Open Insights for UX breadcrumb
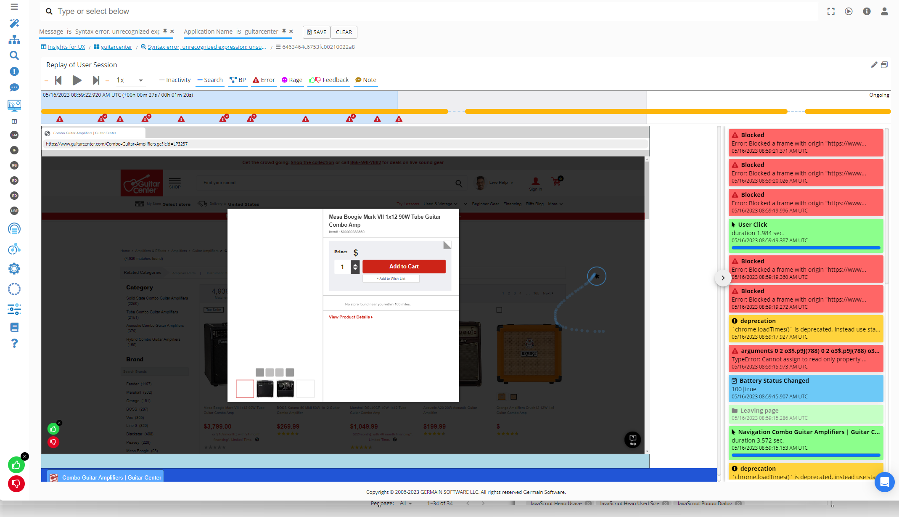This screenshot has width=899, height=517. [x=66, y=47]
